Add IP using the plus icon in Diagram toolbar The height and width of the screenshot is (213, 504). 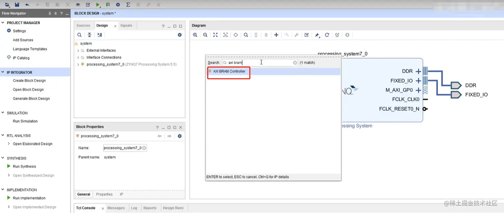point(276,35)
